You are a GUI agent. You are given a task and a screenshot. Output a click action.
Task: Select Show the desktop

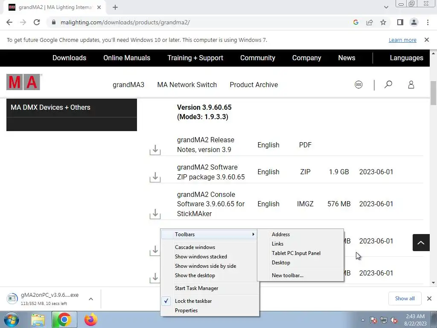point(210,275)
